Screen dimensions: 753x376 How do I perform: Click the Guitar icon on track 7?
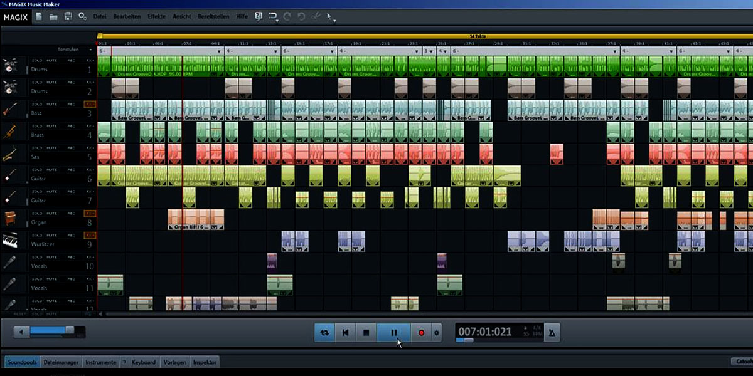(x=9, y=197)
